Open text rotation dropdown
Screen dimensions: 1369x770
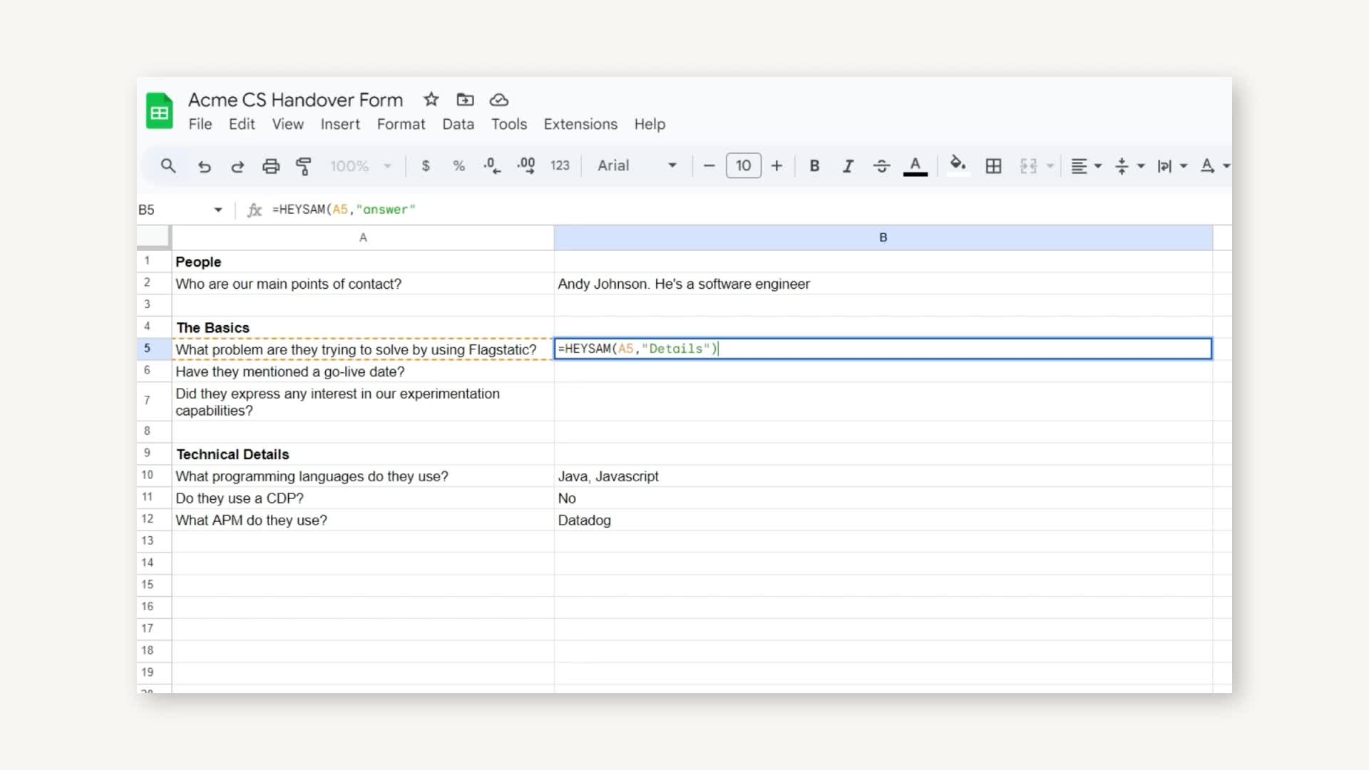pyautogui.click(x=1215, y=166)
